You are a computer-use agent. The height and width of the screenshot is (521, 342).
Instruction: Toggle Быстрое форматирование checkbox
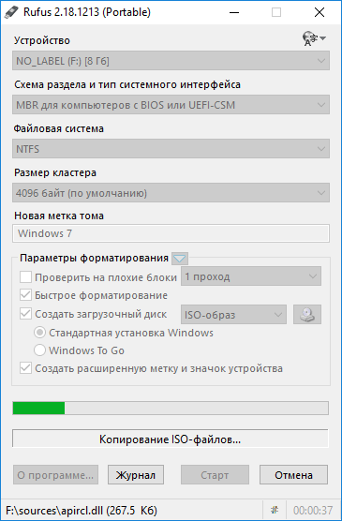(25, 295)
